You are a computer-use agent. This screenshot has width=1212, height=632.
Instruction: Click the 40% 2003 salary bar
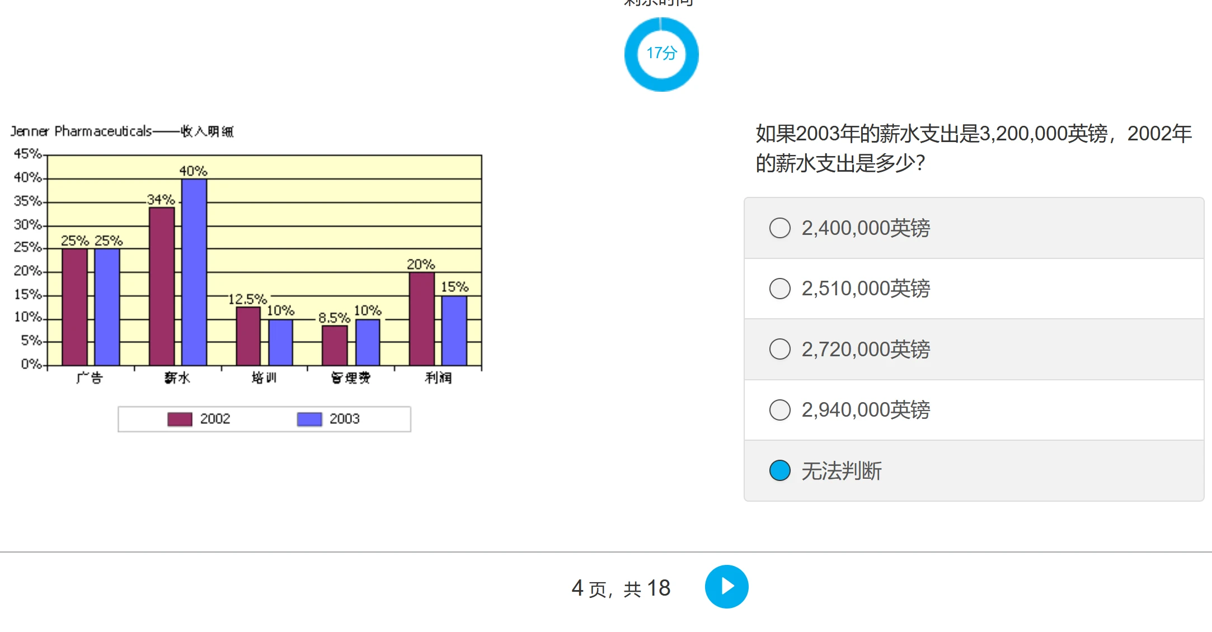coord(194,272)
